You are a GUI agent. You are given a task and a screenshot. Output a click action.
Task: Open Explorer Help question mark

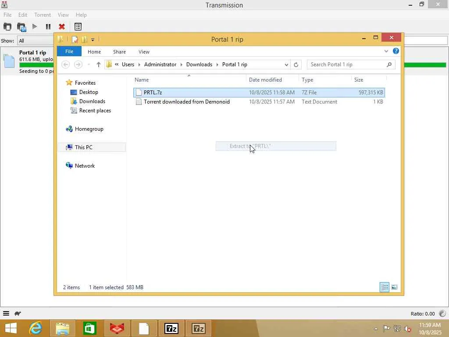click(396, 51)
